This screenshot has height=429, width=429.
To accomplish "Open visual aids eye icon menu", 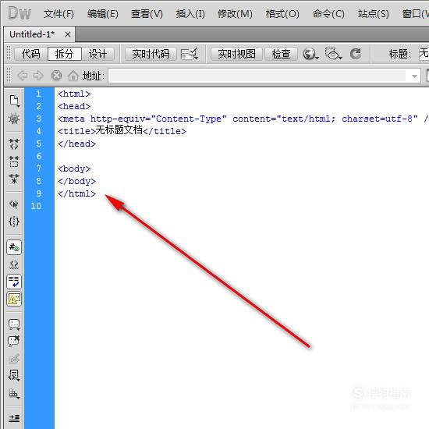I will [x=333, y=54].
